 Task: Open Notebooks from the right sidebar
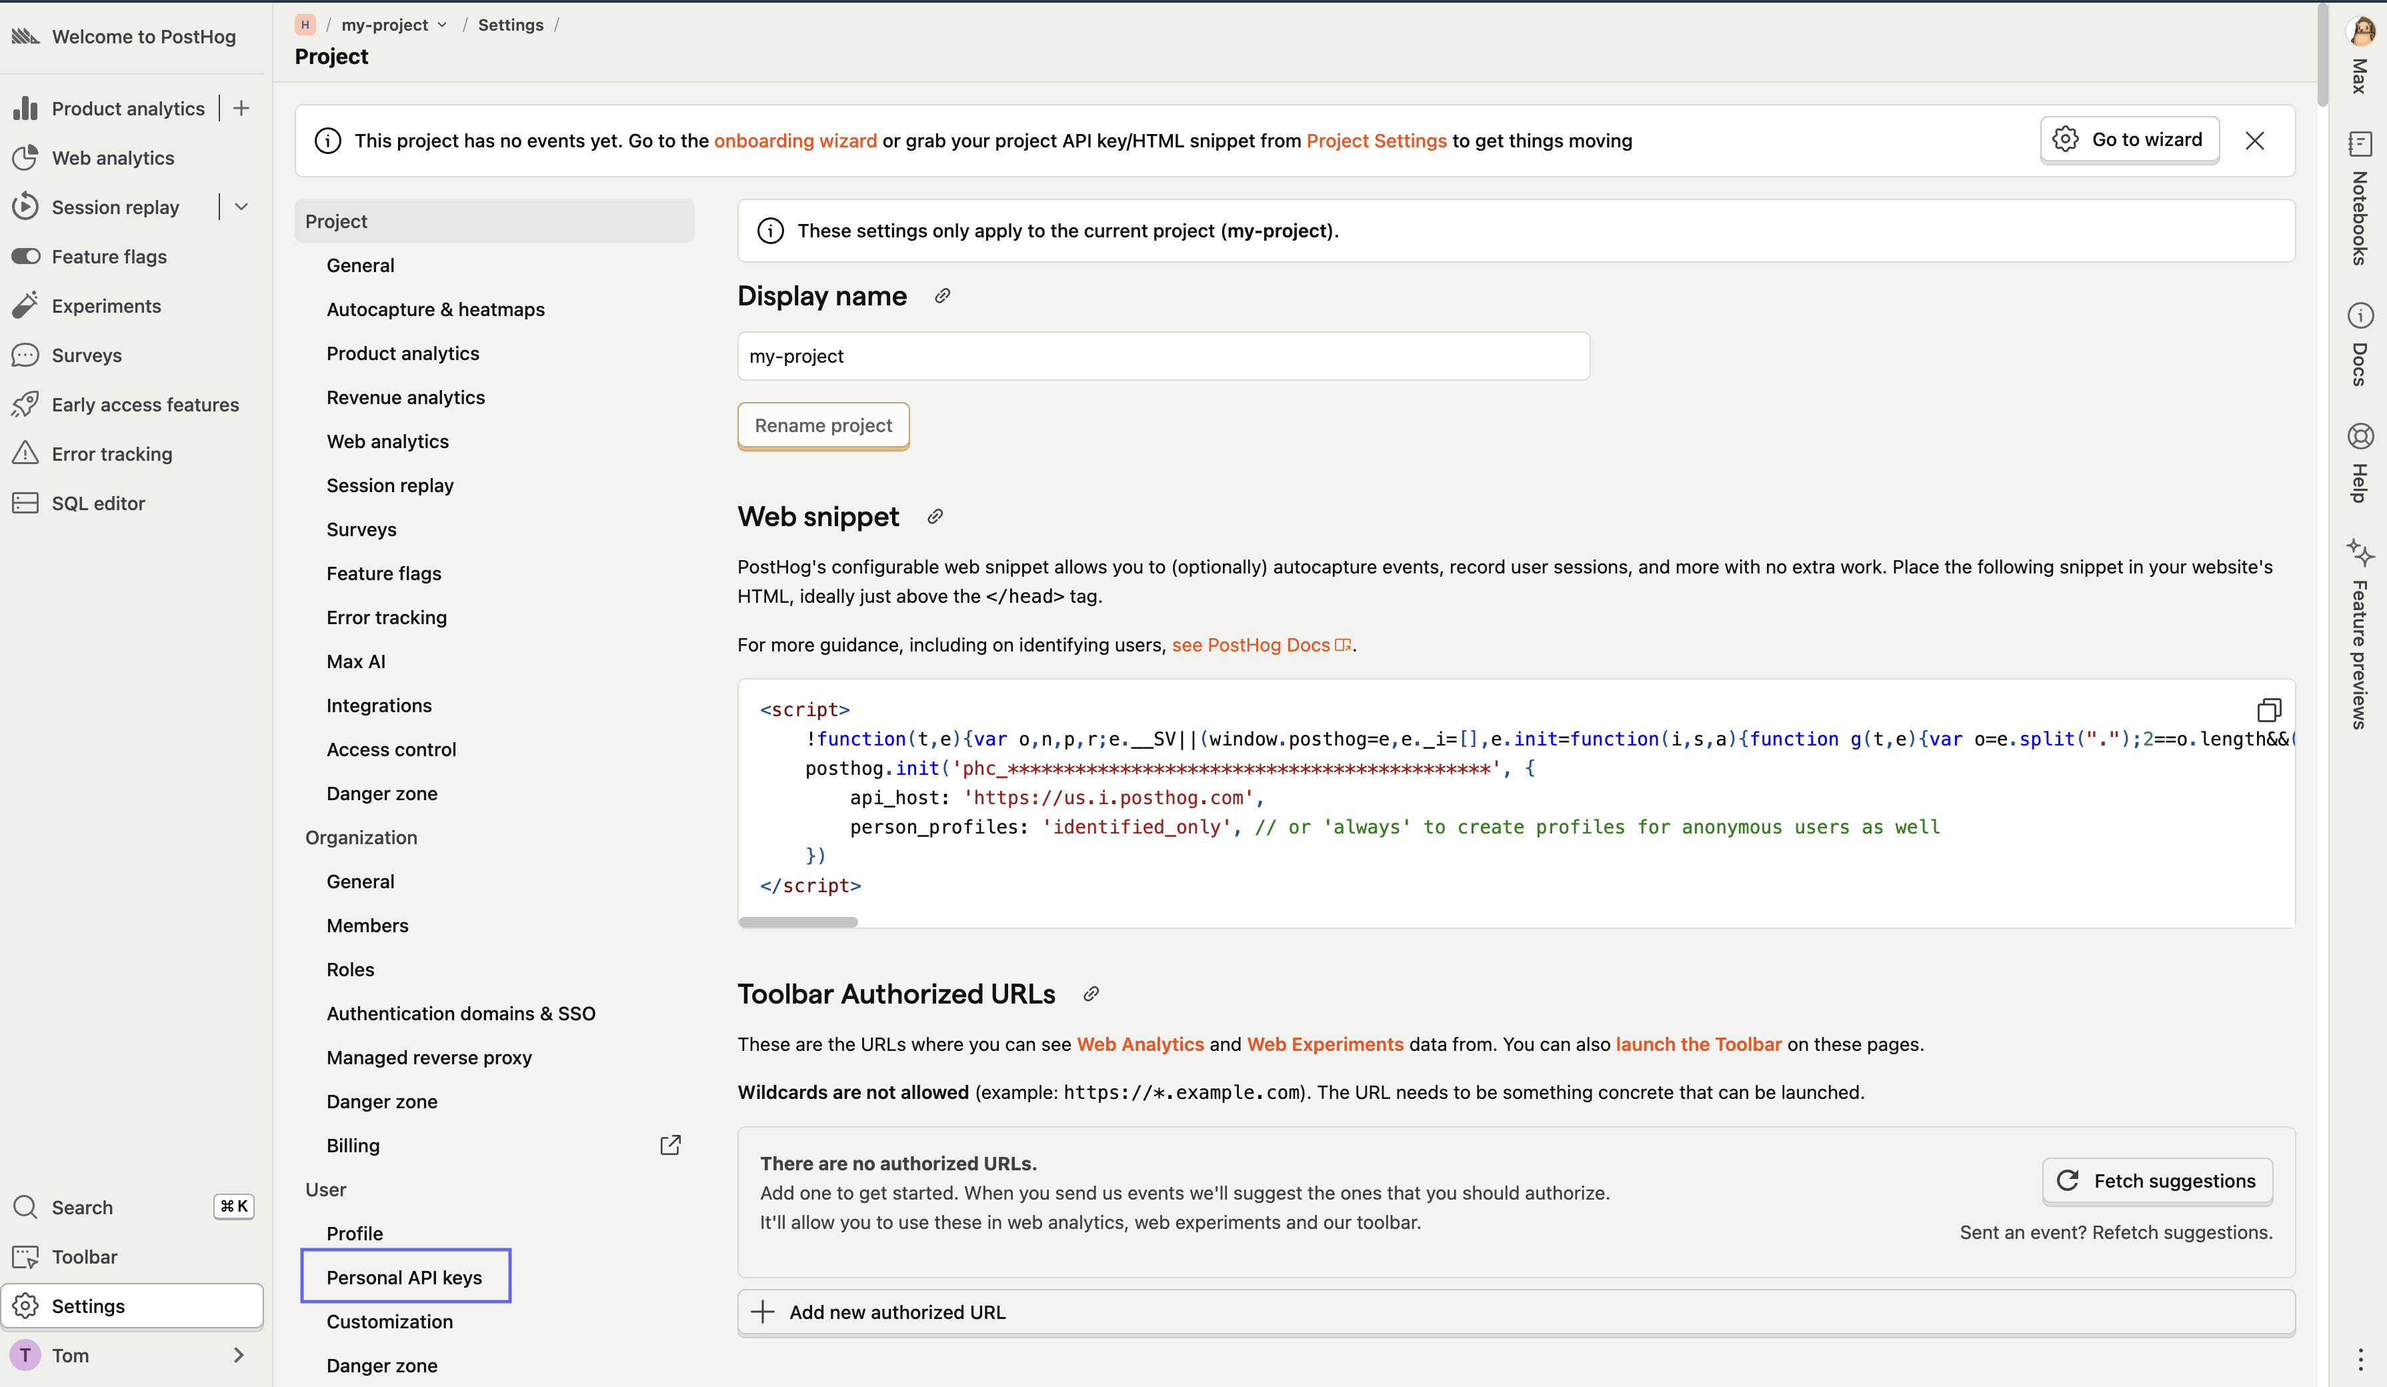coord(2360,143)
